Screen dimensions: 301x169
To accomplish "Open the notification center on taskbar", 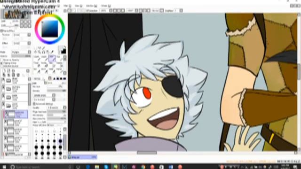I will point(295,167).
